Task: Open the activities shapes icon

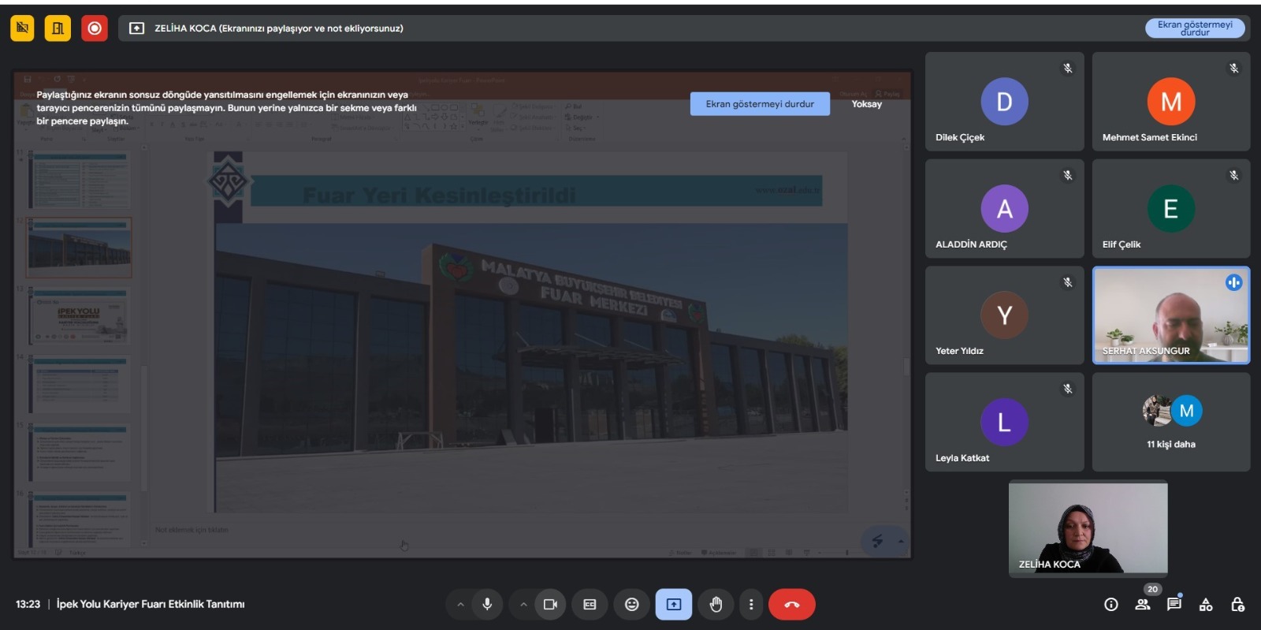Action: click(1206, 605)
